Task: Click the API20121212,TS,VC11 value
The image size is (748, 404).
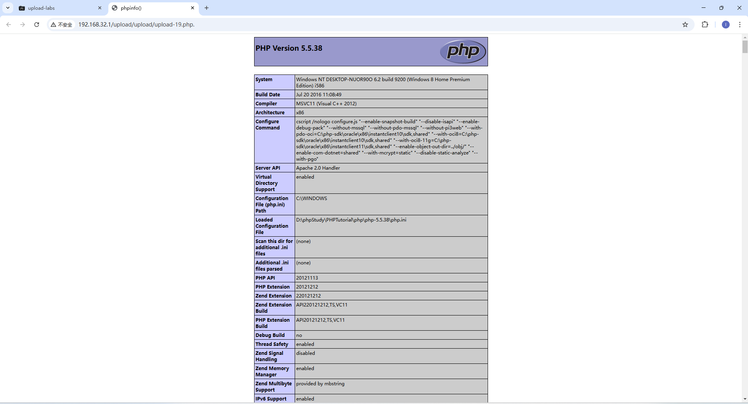Action: pyautogui.click(x=320, y=320)
